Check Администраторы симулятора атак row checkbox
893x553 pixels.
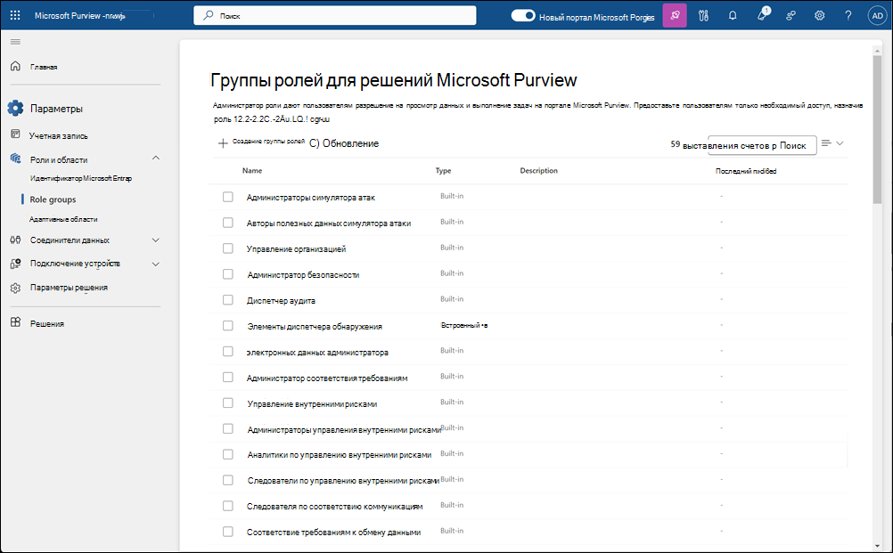click(x=228, y=197)
